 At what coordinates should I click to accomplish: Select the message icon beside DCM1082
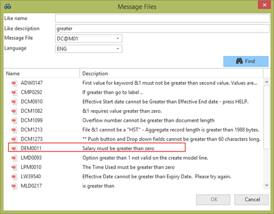coord(14,111)
